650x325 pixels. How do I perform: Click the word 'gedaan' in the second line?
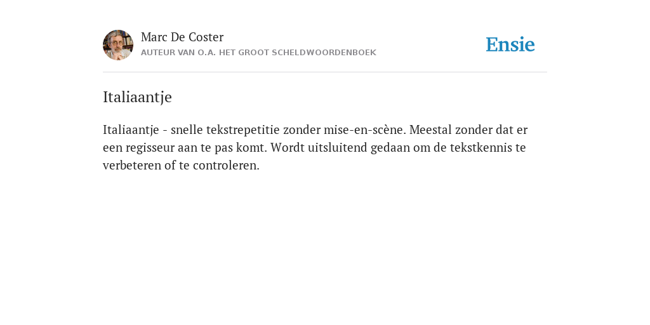click(390, 148)
